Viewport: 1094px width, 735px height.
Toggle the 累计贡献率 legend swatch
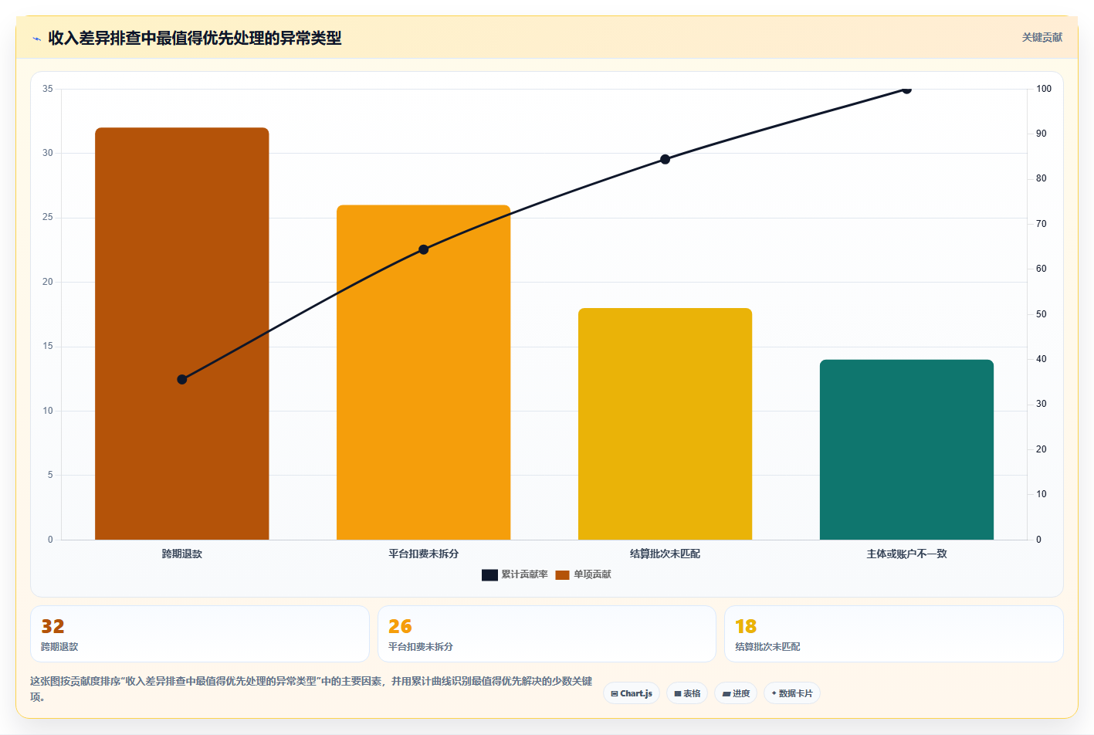pos(489,574)
